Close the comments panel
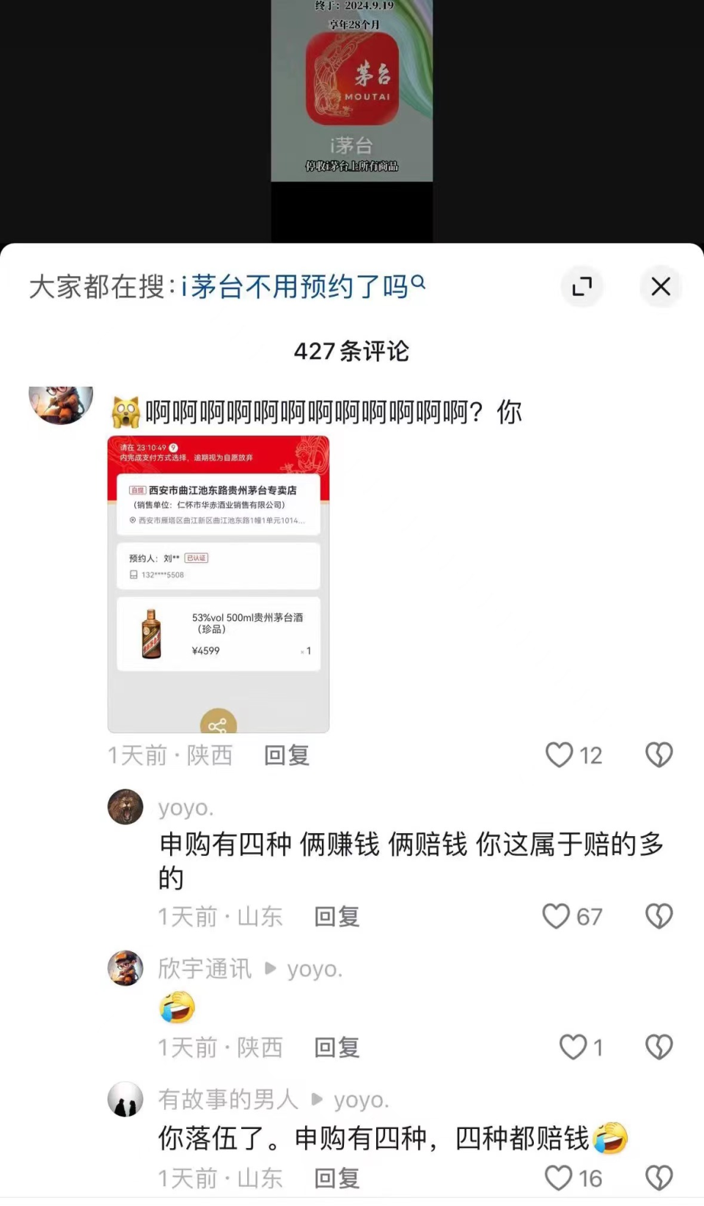This screenshot has height=1206, width=704. tap(661, 286)
